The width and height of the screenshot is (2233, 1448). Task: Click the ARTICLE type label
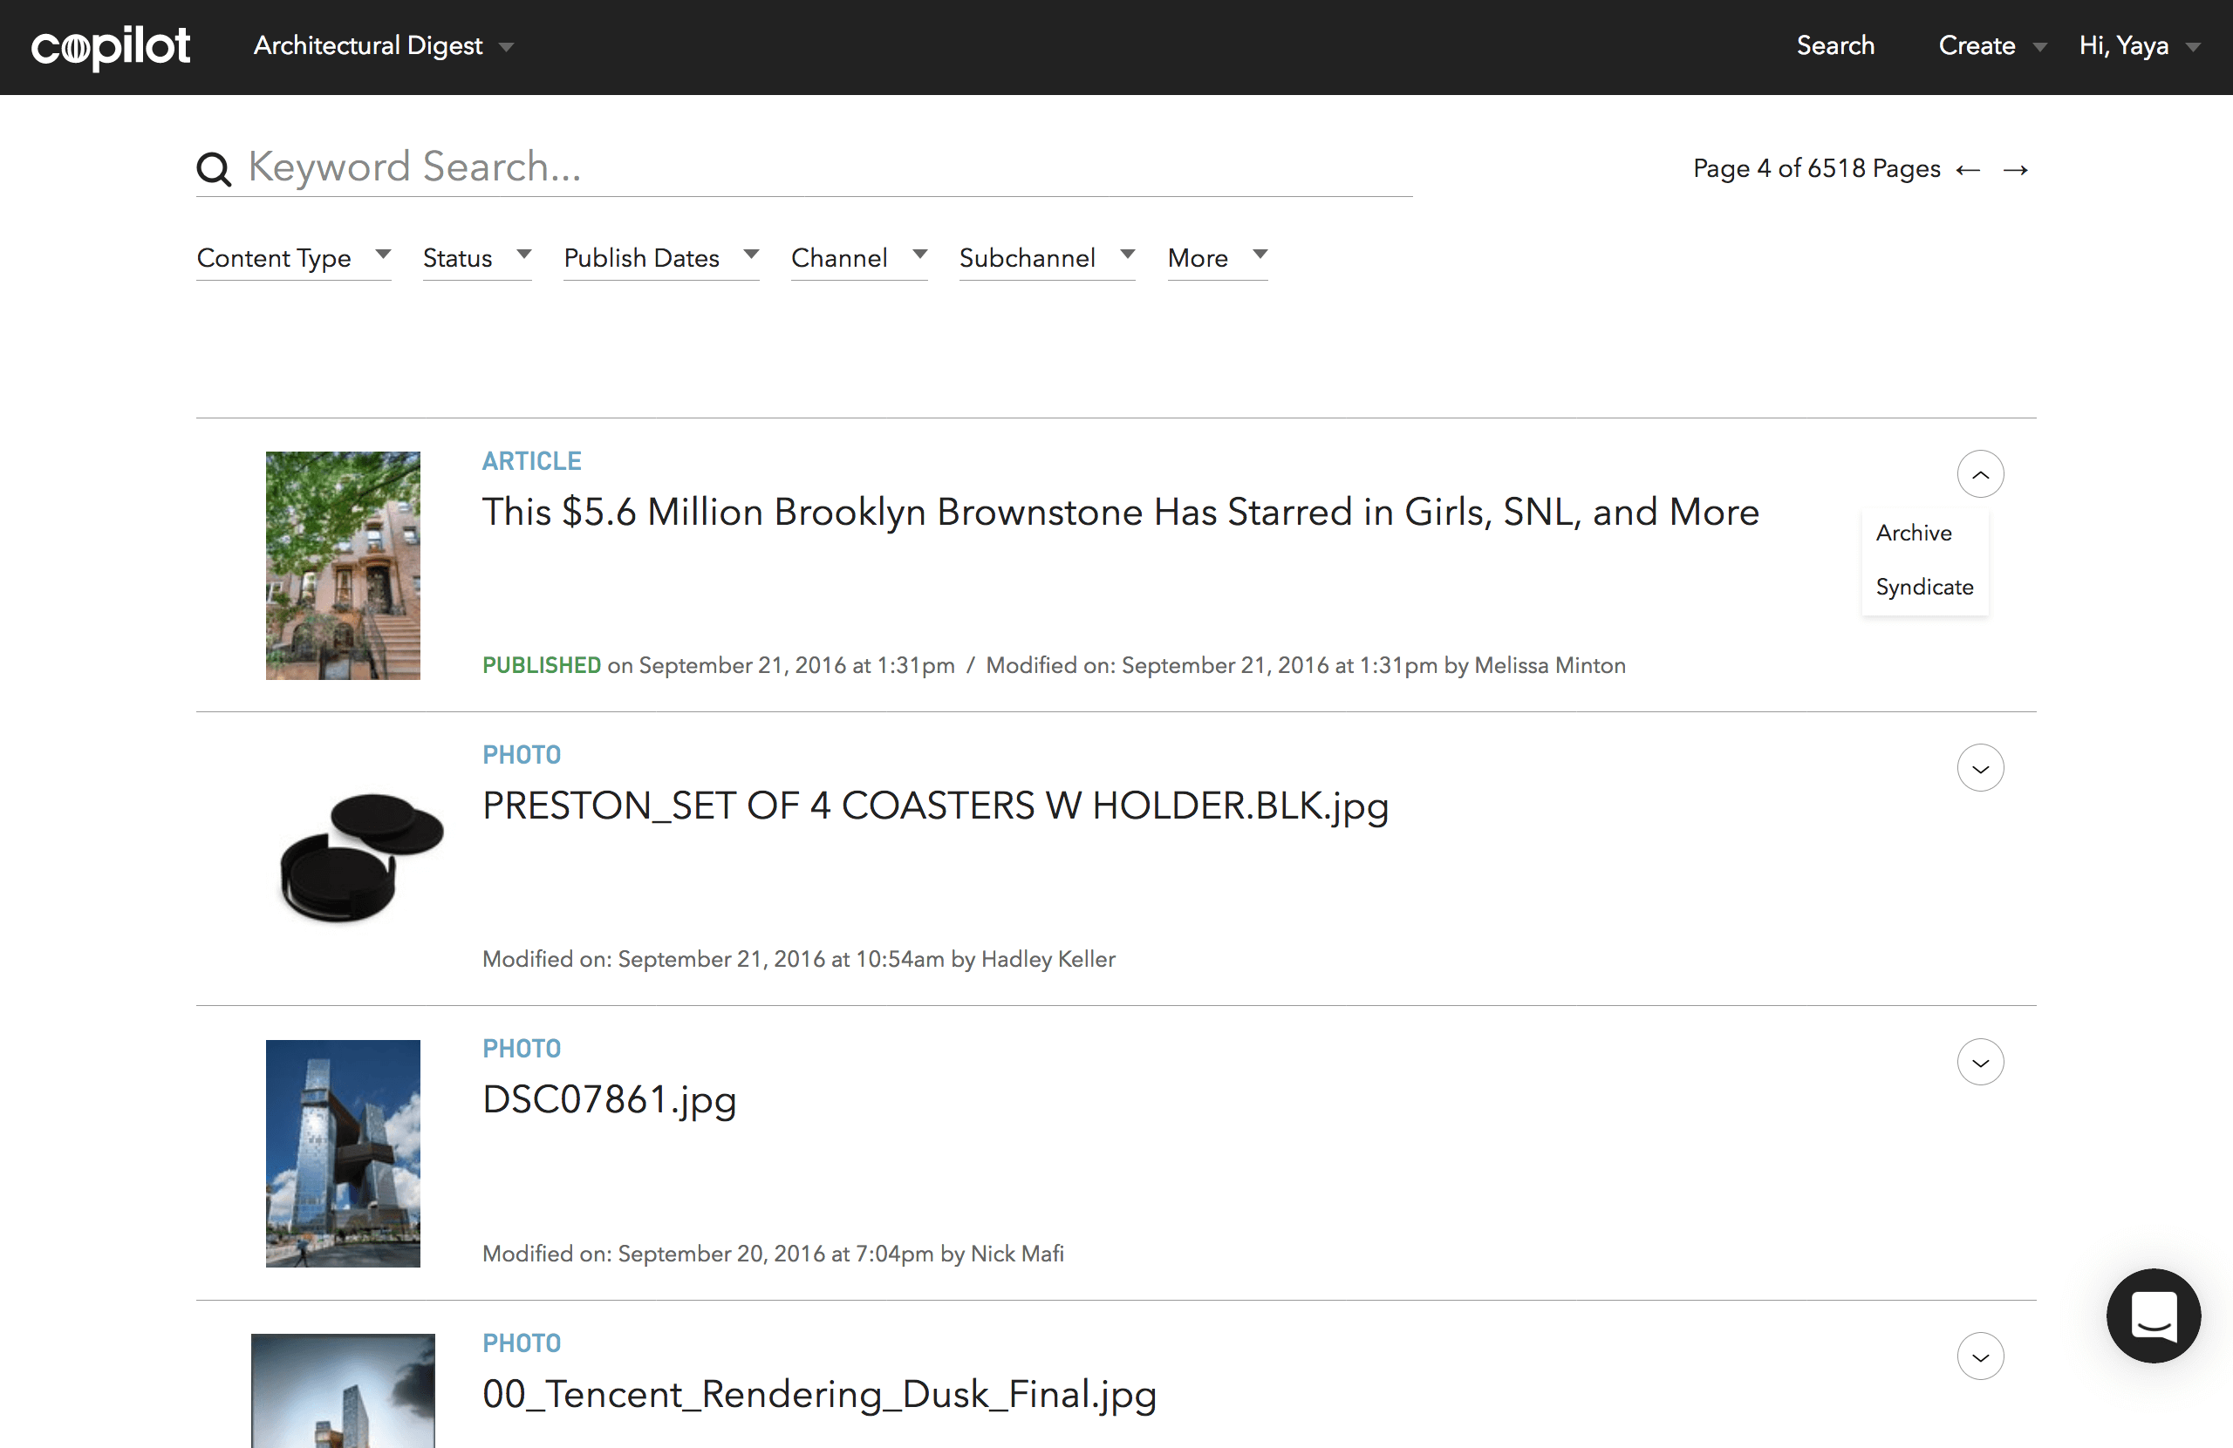point(532,461)
